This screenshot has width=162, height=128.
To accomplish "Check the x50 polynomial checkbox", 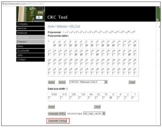I will (135, 64).
